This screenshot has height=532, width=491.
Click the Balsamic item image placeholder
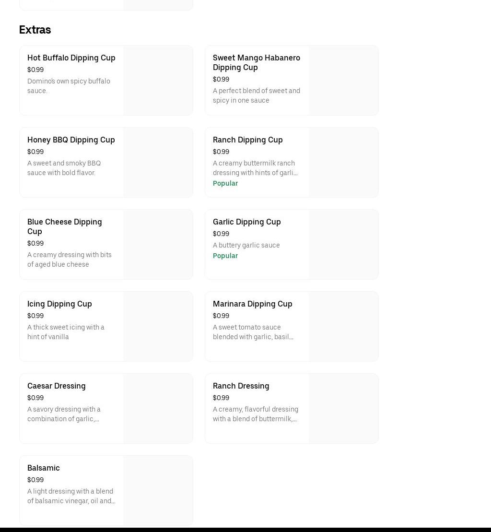coord(158,491)
